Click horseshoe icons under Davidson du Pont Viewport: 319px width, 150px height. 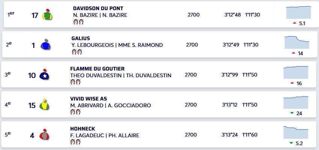coord(78,22)
